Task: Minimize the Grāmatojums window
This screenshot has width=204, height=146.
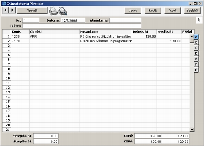Action: click(x=191, y=4)
